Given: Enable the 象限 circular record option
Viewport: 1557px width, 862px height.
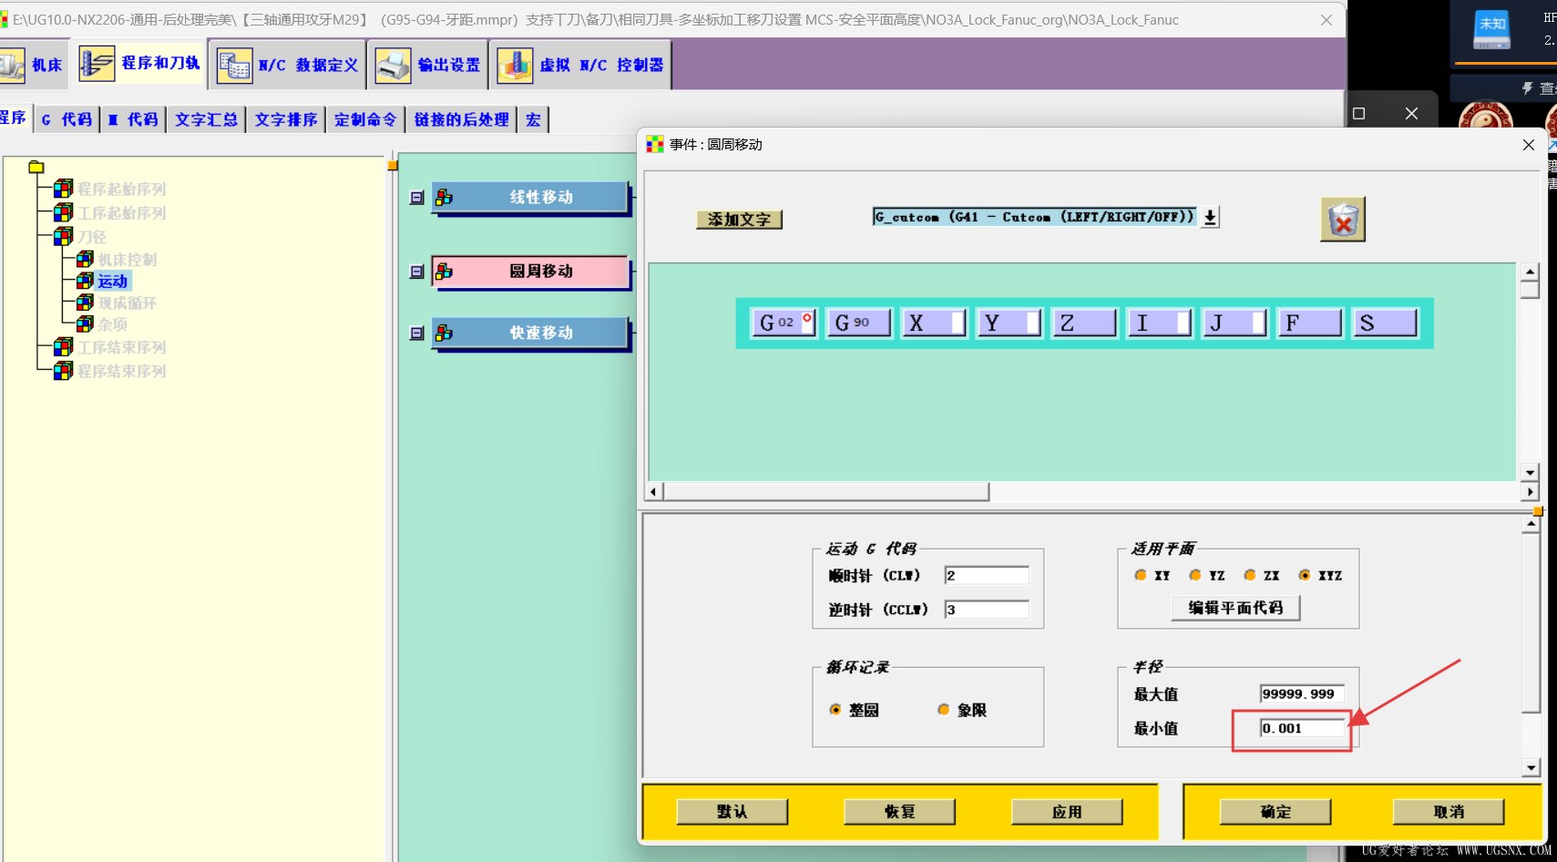Looking at the screenshot, I should 945,709.
